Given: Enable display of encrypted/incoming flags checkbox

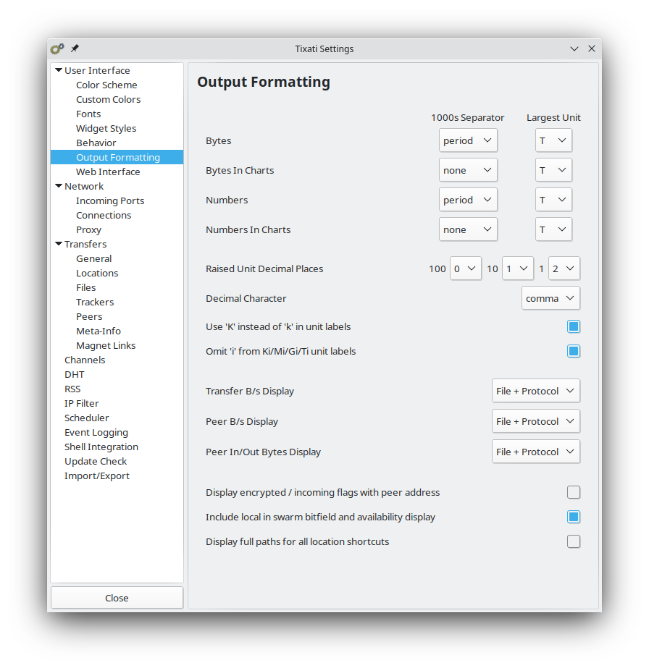Looking at the screenshot, I should coord(573,492).
